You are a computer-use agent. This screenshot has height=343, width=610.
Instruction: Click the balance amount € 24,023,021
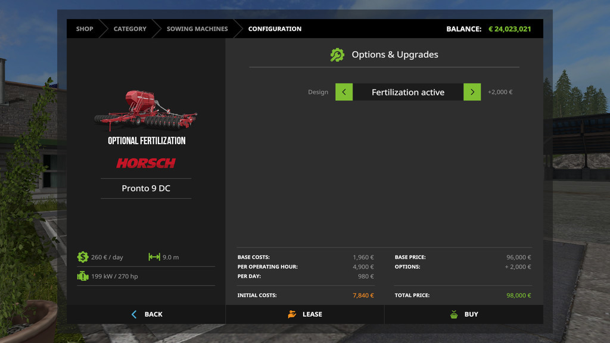click(x=509, y=29)
